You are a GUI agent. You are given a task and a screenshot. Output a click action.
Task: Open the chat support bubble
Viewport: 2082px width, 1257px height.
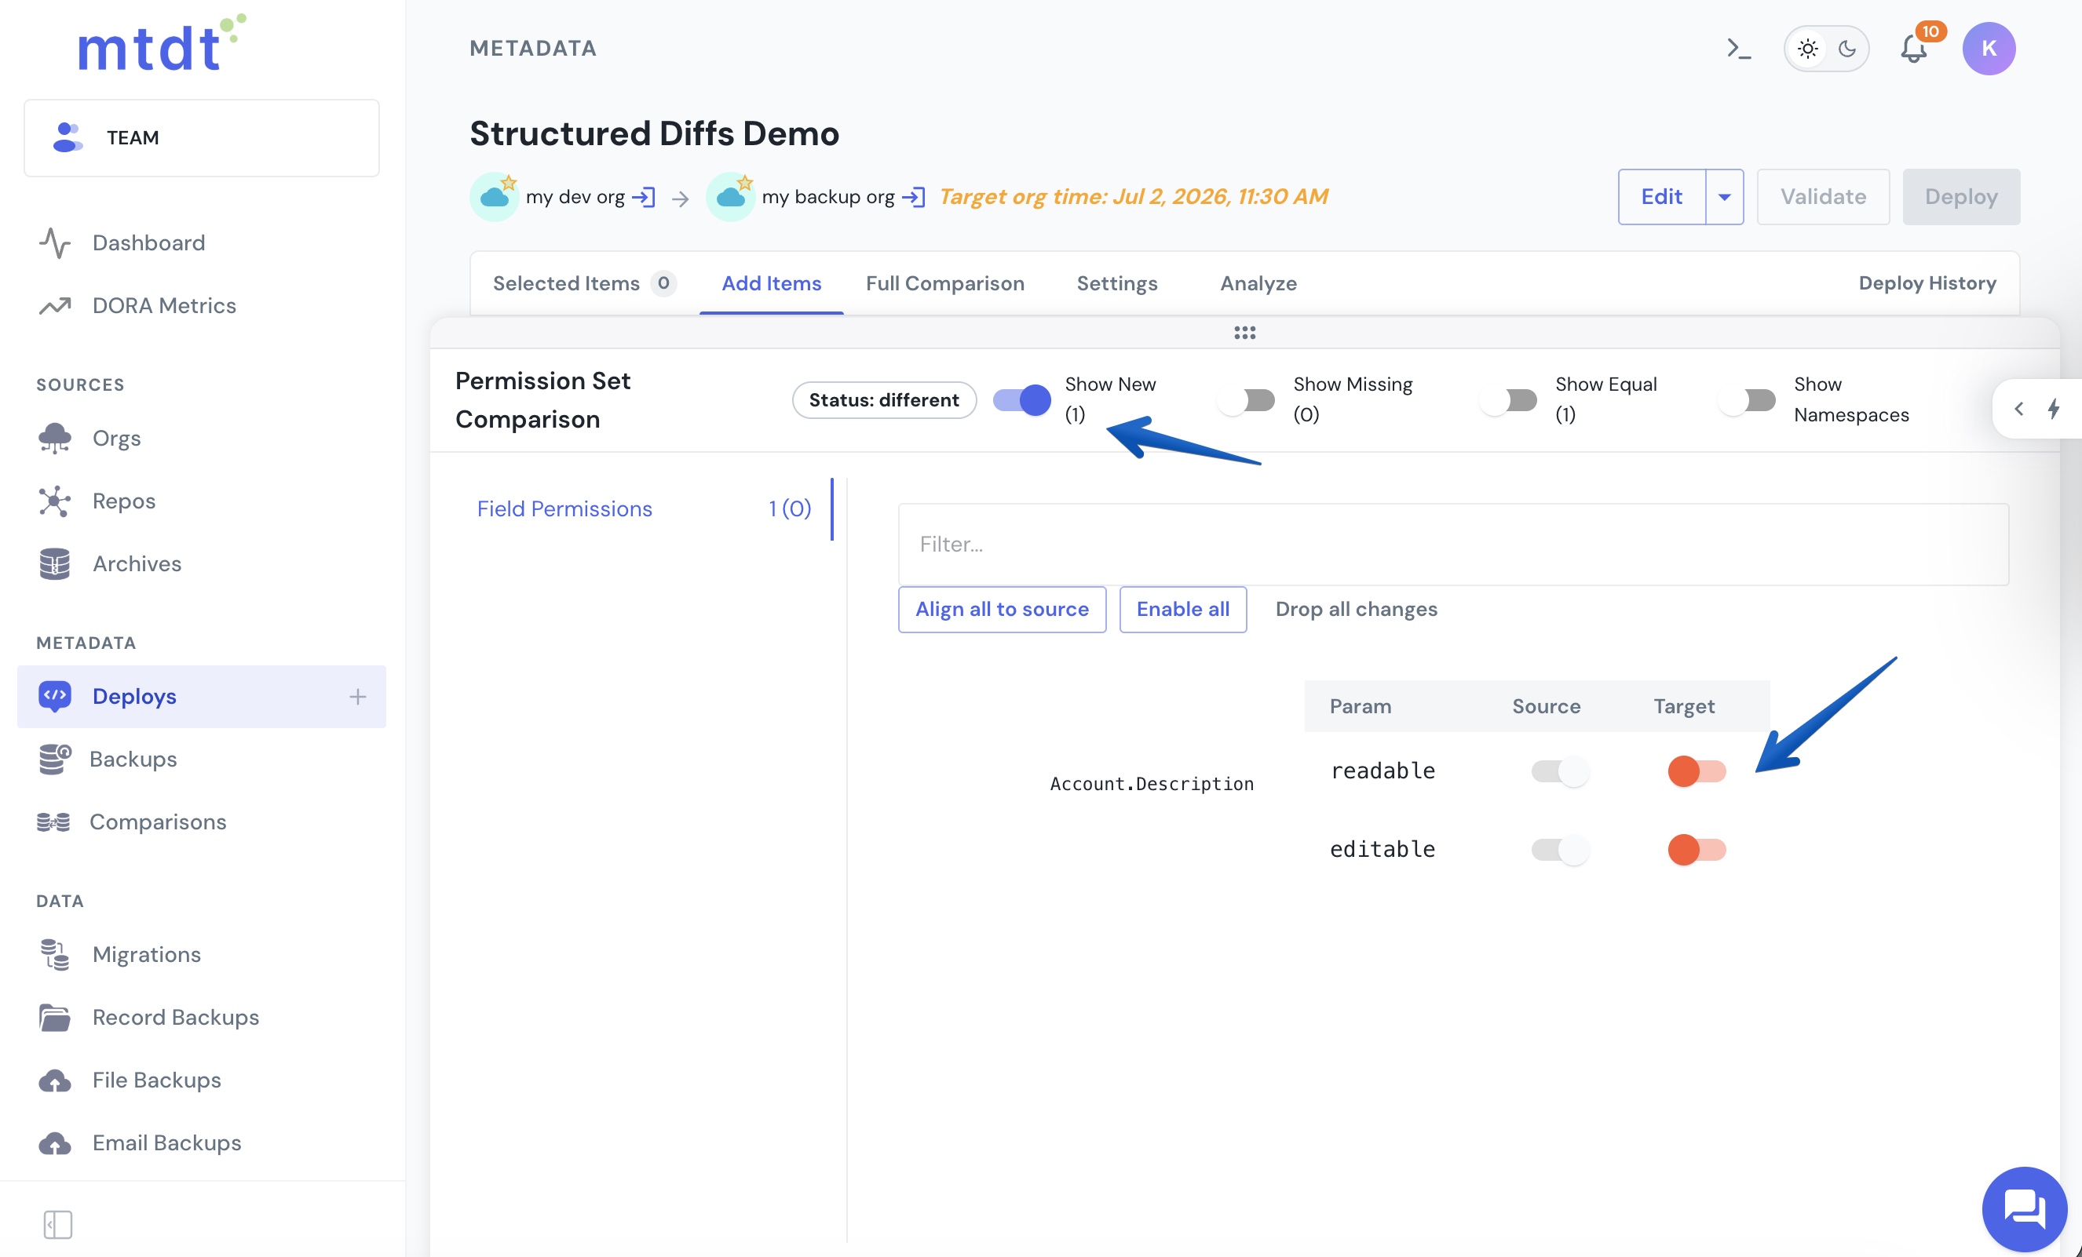click(x=2024, y=1209)
